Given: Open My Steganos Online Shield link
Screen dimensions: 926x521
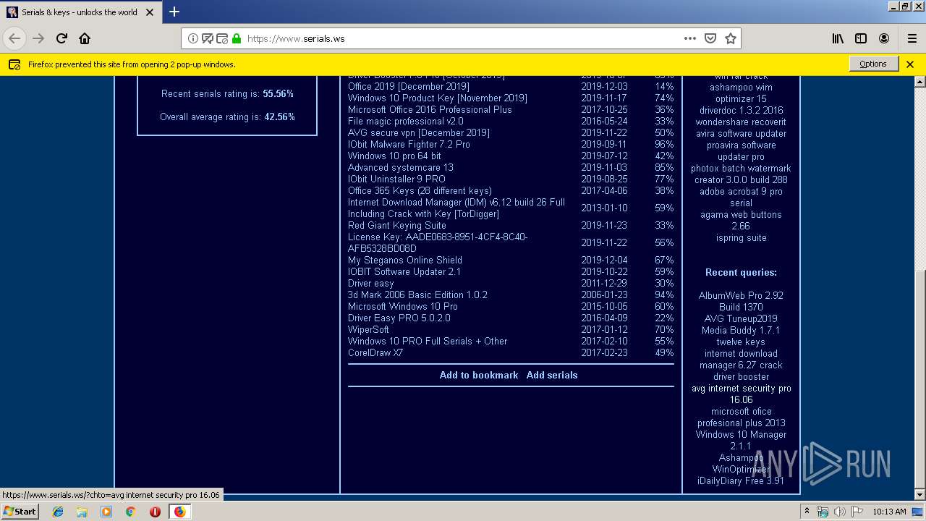Looking at the screenshot, I should 405,260.
